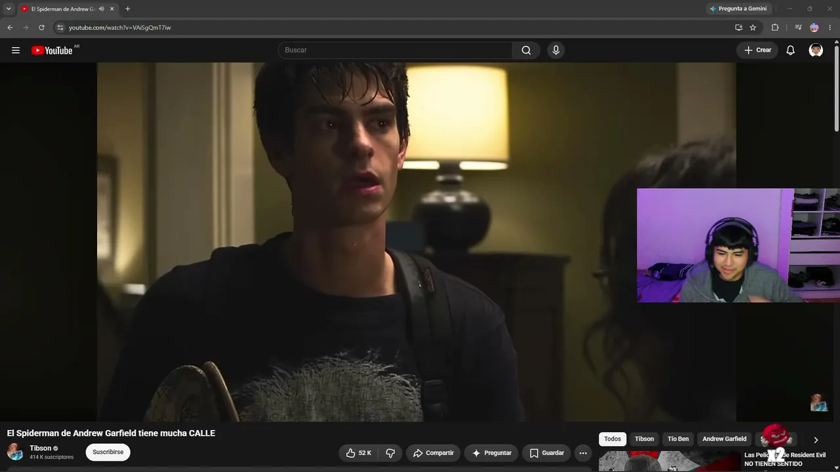Select the 'Todos' filter chip
Viewport: 840px width, 472px height.
(x=612, y=439)
